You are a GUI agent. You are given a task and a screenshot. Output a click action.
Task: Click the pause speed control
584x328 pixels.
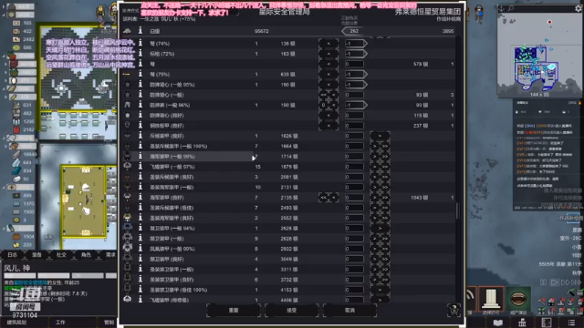point(544,282)
